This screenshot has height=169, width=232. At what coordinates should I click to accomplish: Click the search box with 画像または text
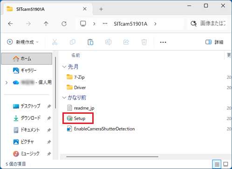[x=207, y=24]
